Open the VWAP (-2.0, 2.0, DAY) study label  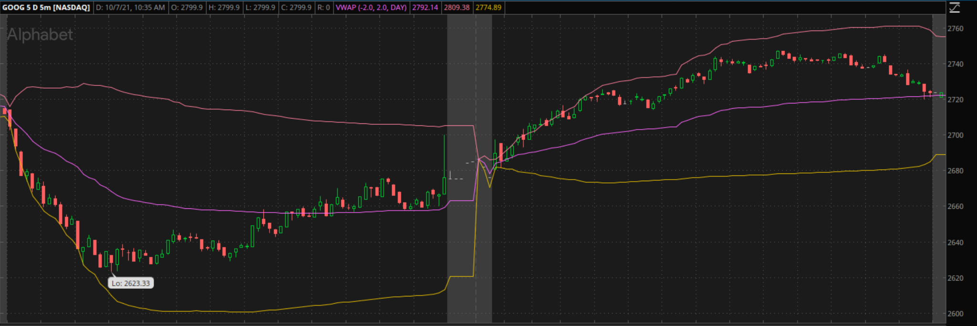pyautogui.click(x=372, y=8)
